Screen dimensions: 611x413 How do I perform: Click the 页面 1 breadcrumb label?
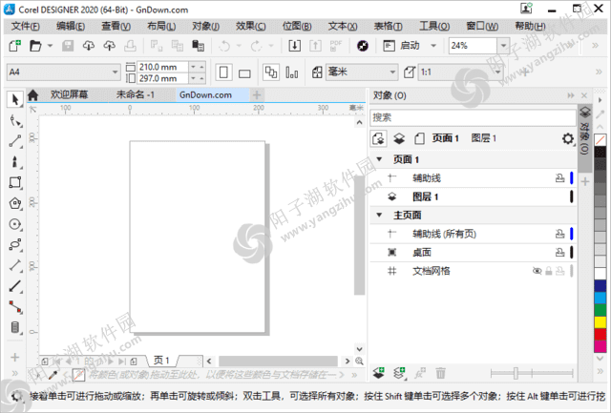pos(446,138)
